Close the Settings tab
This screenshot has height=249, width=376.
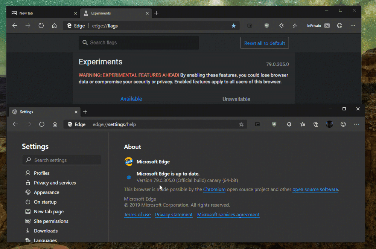[76, 112]
